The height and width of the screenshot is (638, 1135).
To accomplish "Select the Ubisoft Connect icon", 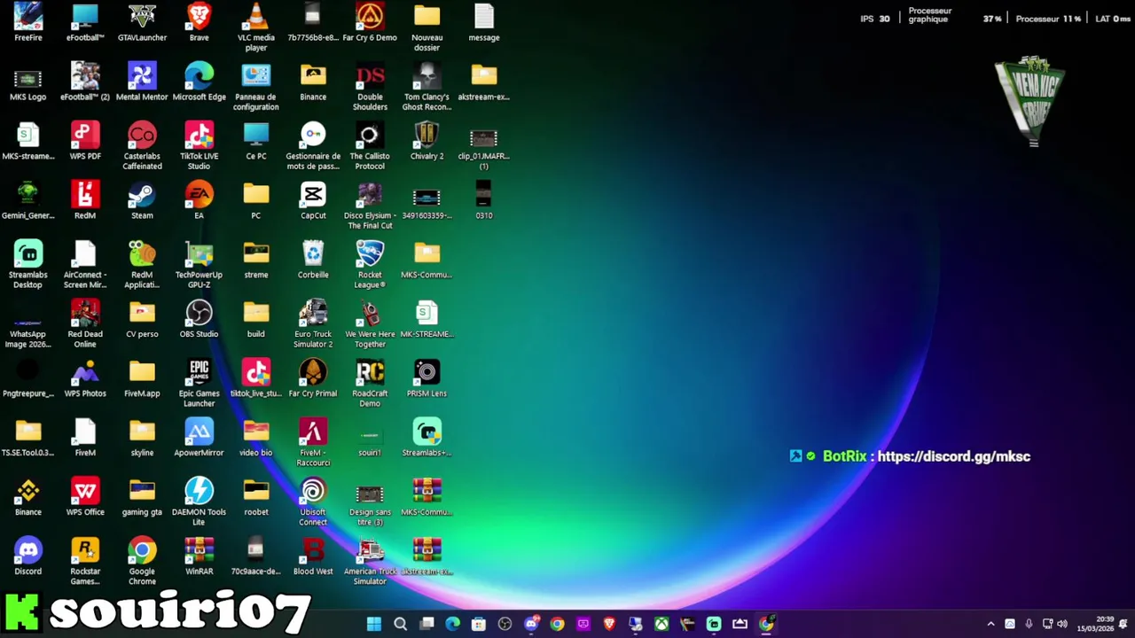I will 313,502.
